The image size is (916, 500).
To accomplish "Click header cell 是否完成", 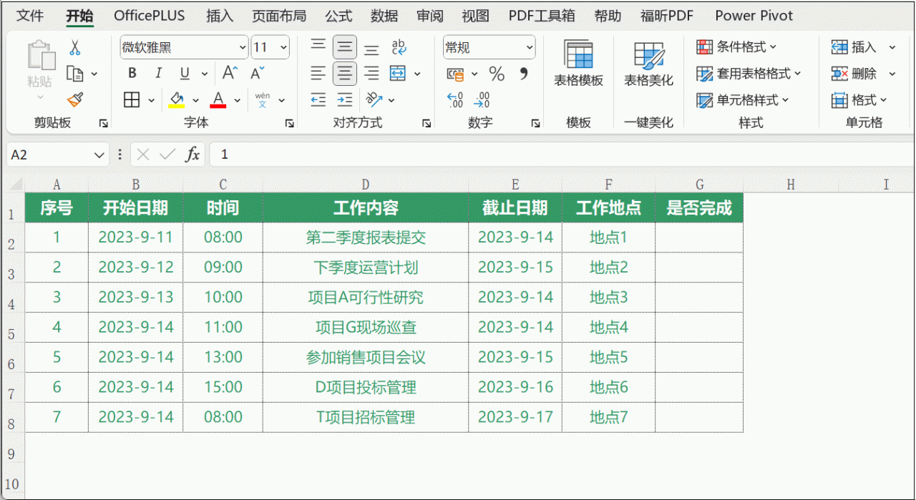I will (x=699, y=208).
